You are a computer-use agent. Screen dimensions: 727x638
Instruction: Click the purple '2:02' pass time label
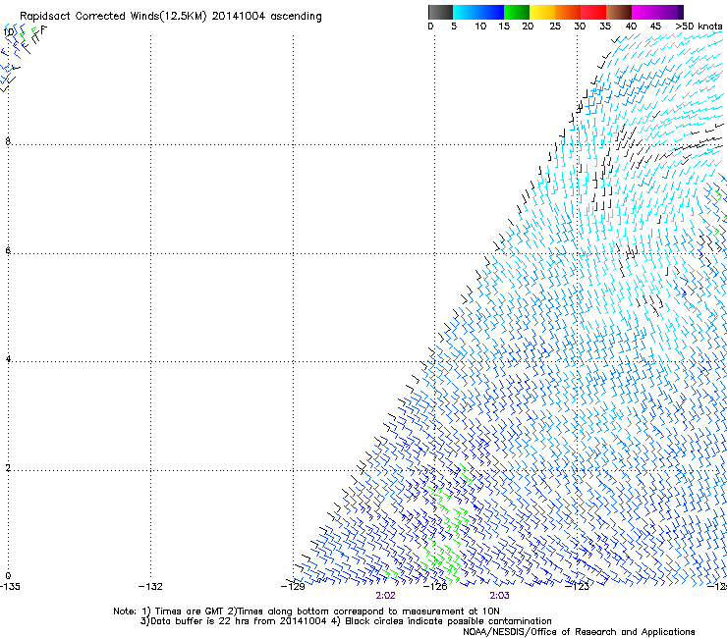(385, 596)
